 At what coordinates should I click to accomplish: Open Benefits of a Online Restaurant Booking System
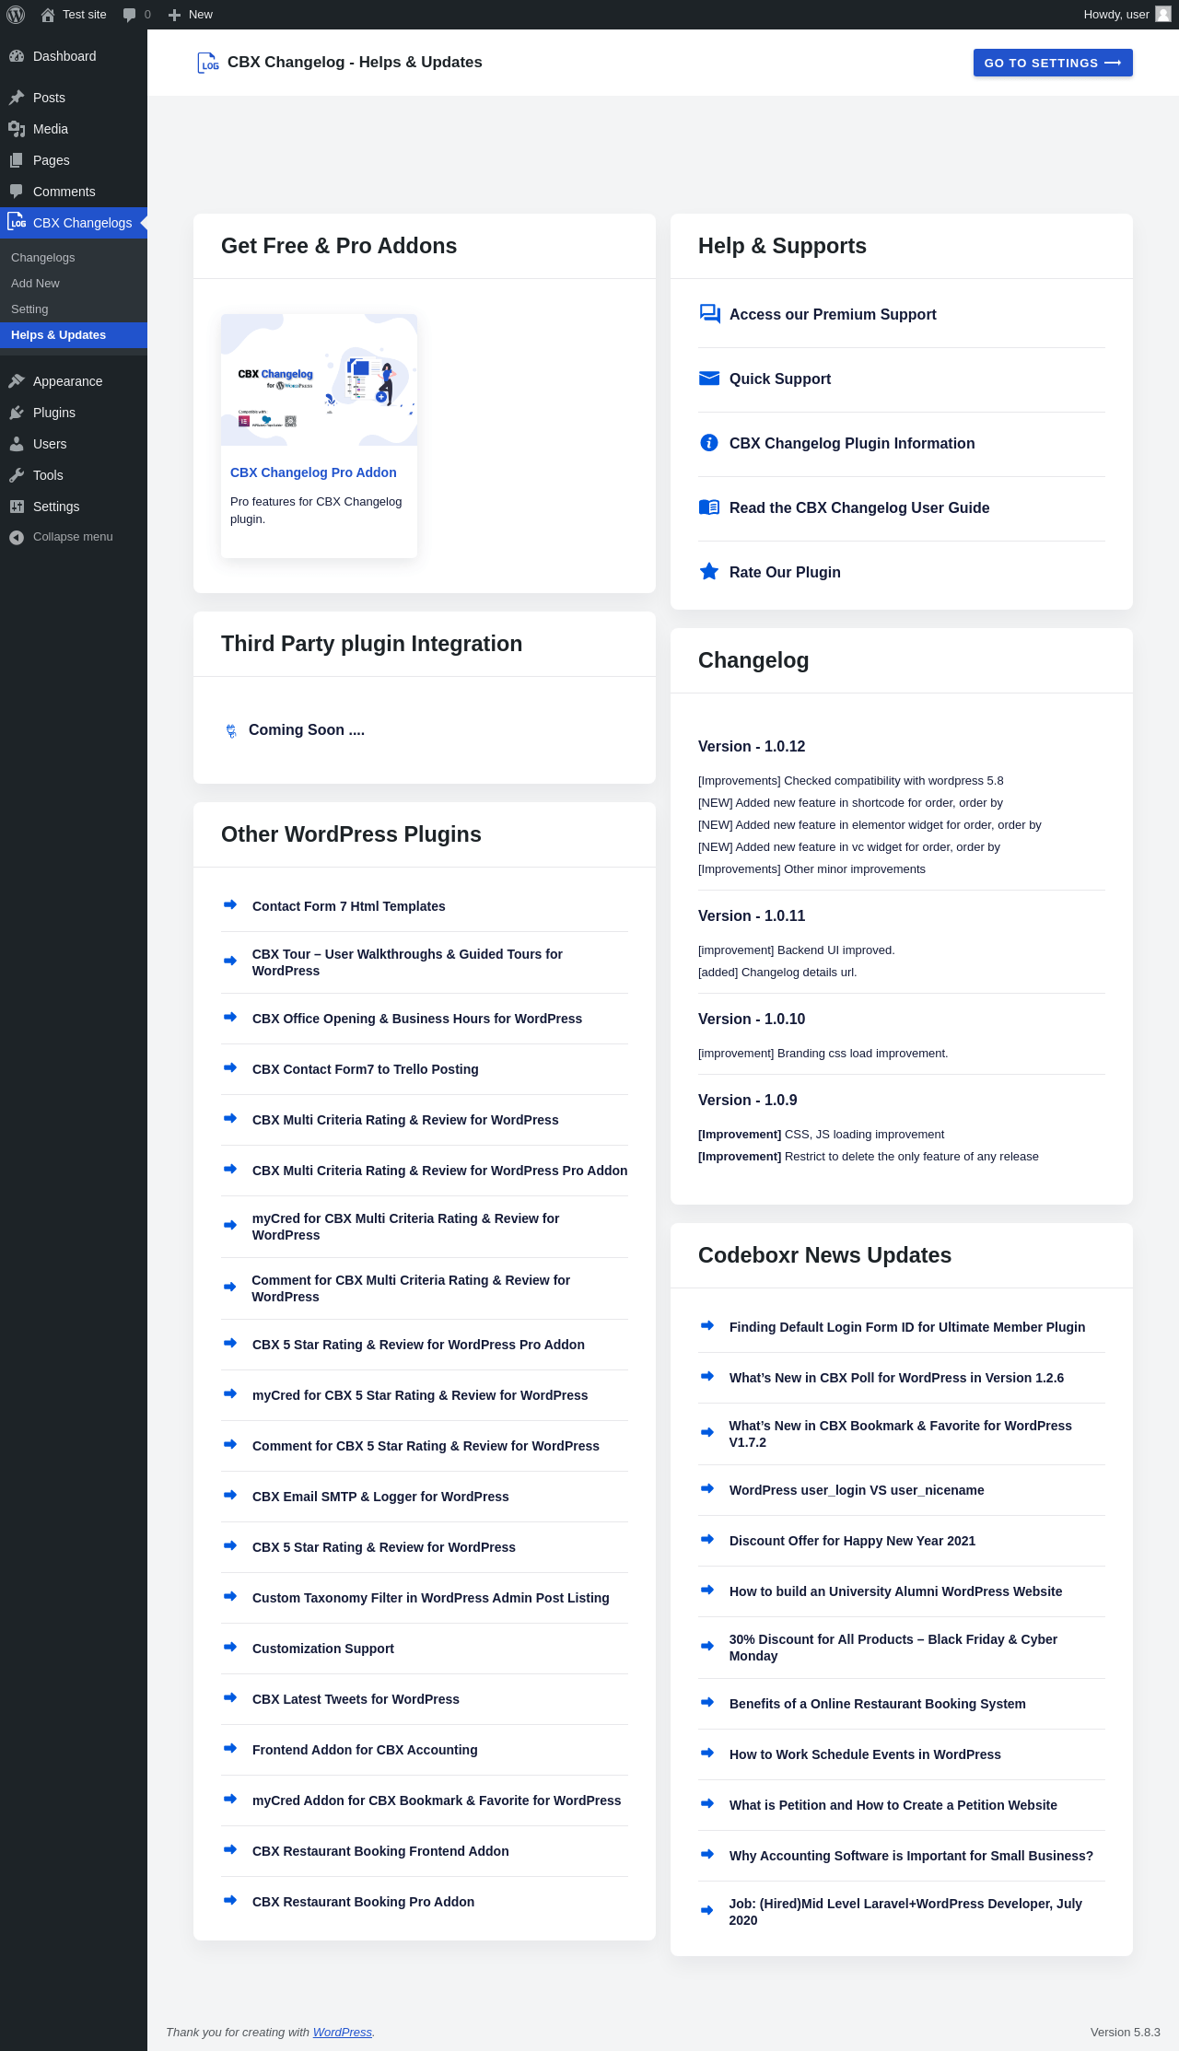(x=878, y=1704)
